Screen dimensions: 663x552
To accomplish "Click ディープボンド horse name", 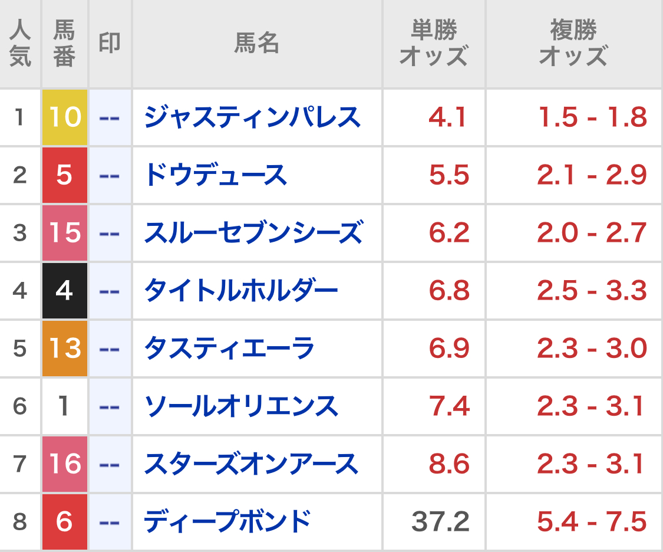I will coord(227,522).
